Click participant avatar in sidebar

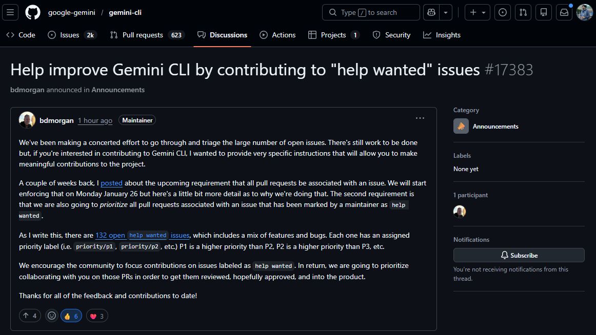[x=460, y=212]
